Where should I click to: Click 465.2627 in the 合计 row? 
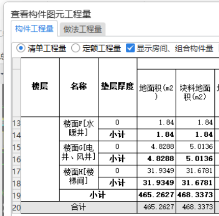[x=156, y=207]
